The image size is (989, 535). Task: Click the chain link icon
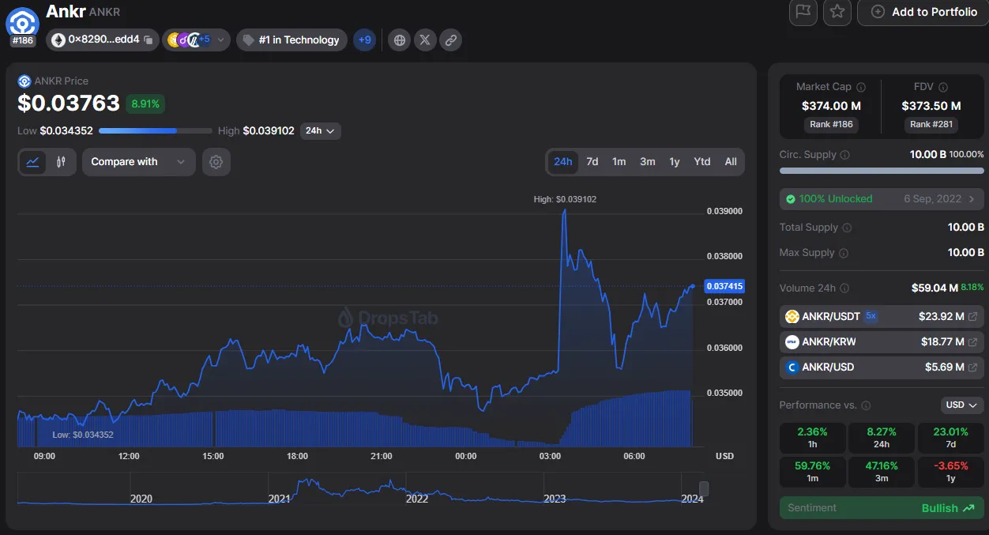[450, 40]
